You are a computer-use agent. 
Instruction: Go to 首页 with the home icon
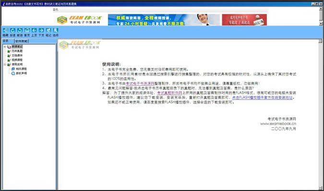coord(27,31)
